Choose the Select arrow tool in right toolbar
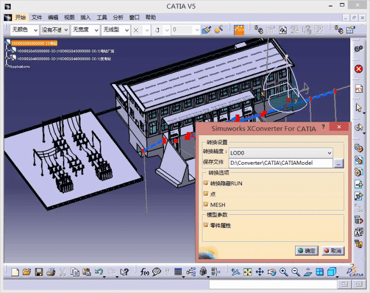 (x=359, y=108)
